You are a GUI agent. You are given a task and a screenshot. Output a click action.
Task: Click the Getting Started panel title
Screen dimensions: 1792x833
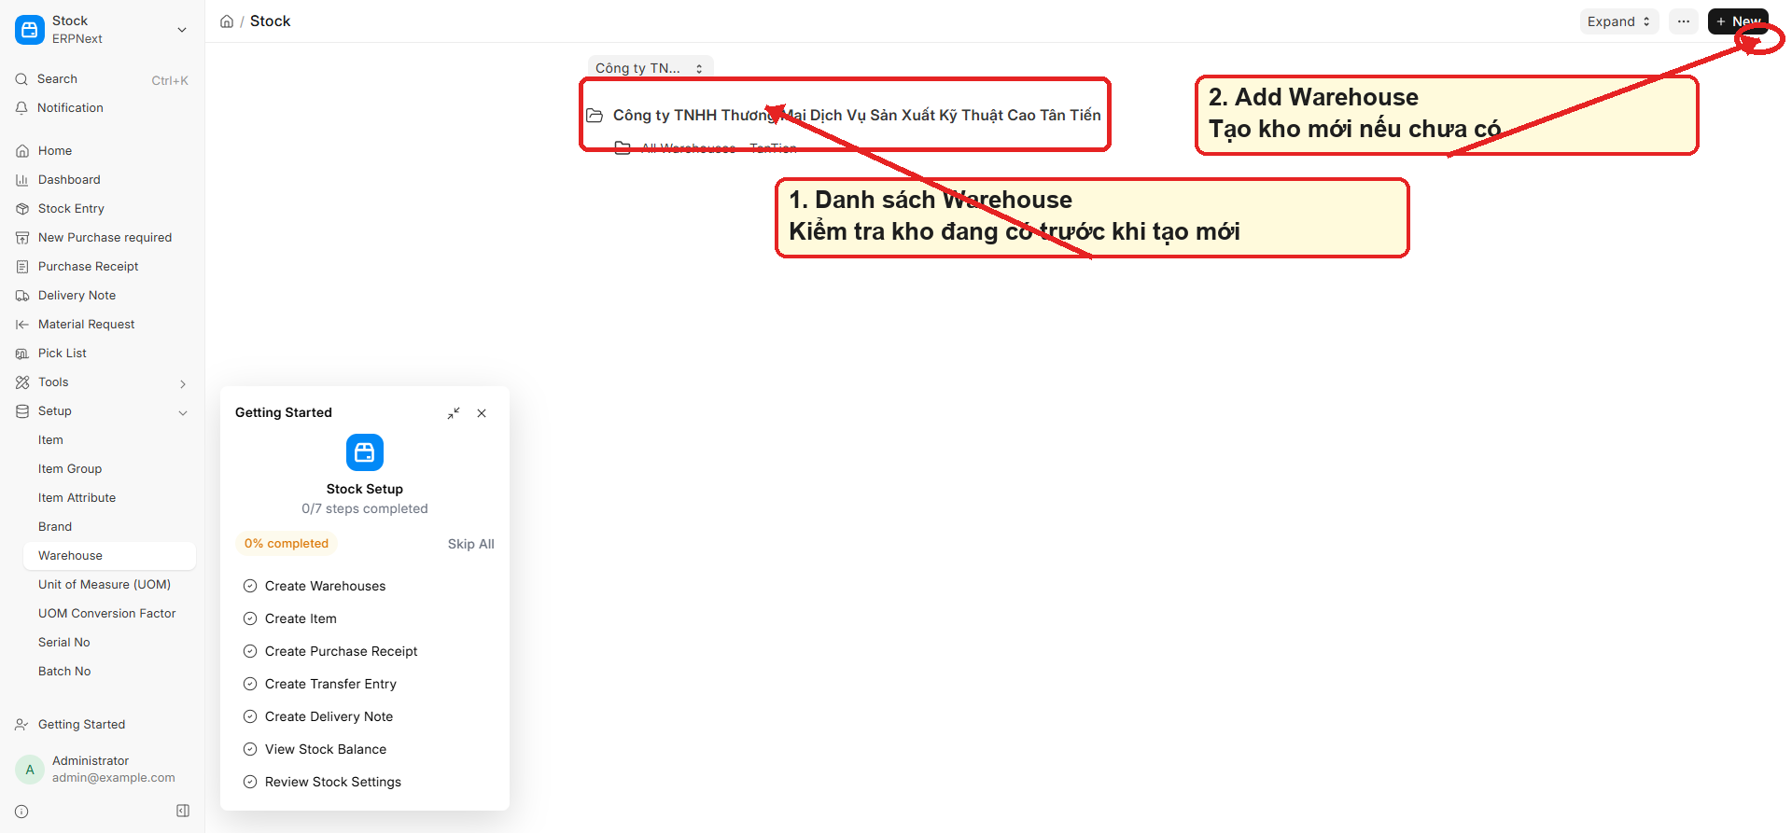tap(284, 412)
